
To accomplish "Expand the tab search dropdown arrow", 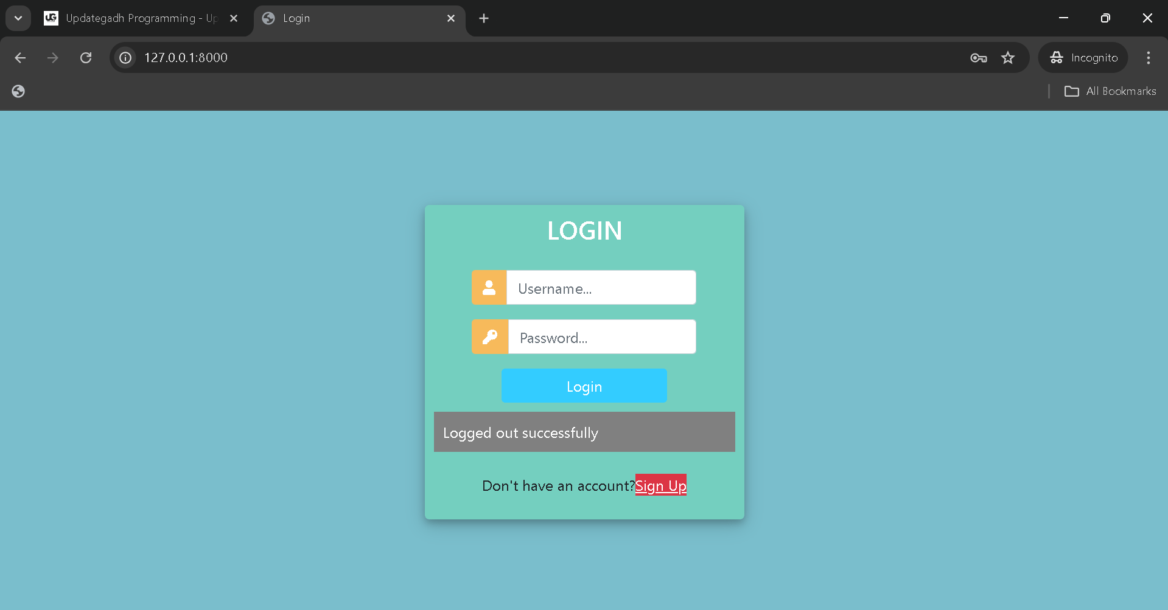I will [x=18, y=18].
